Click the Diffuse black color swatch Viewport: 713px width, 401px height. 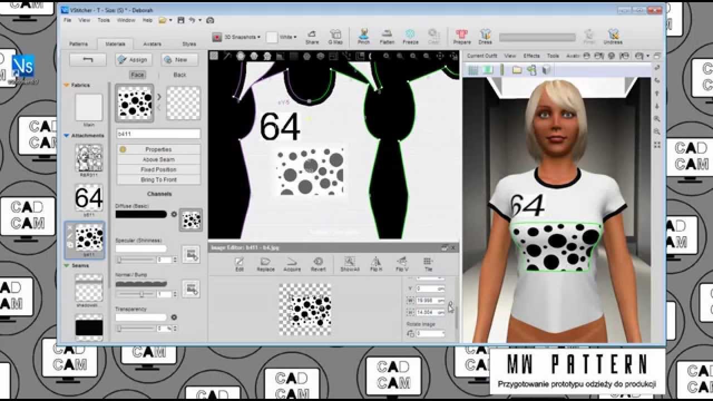point(141,214)
